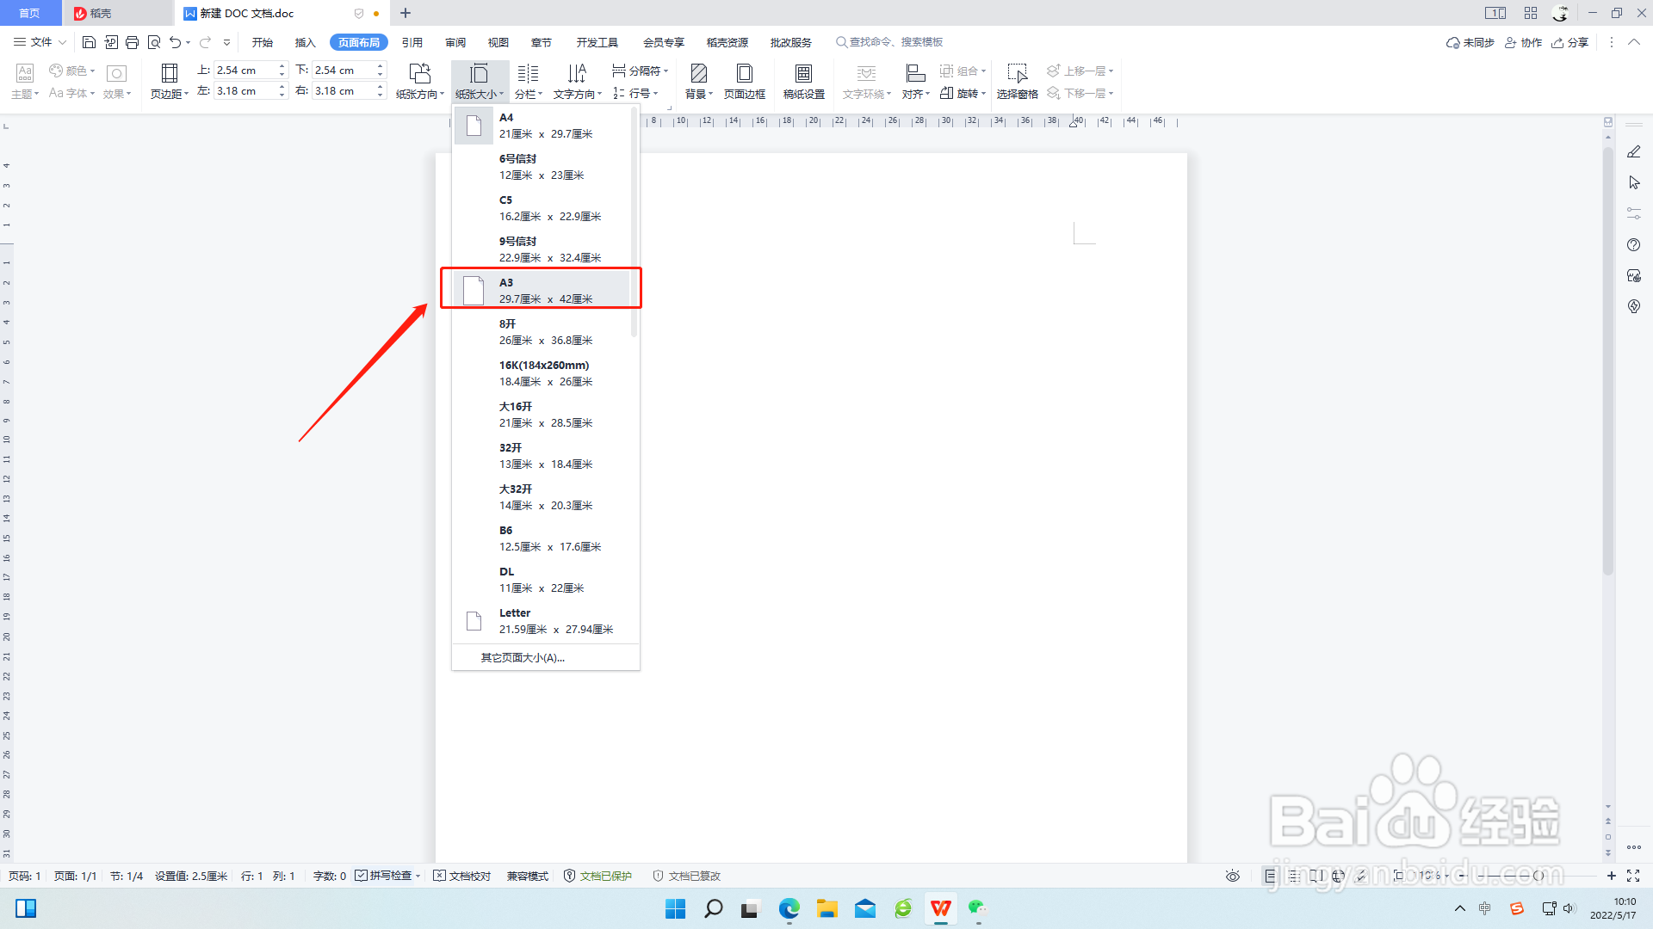The width and height of the screenshot is (1653, 929).
Task: Click the page border (页面边框) icon
Action: 745,74
